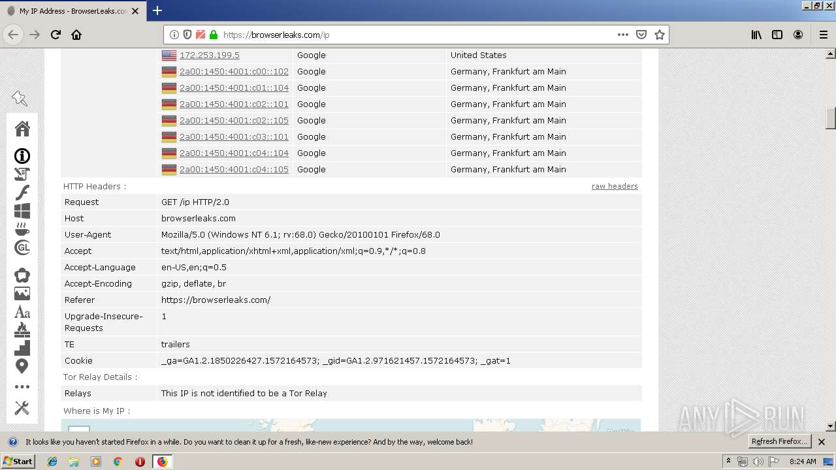Click the scrollbar up arrow
Viewport: 836px width, 470px height.
(x=831, y=54)
